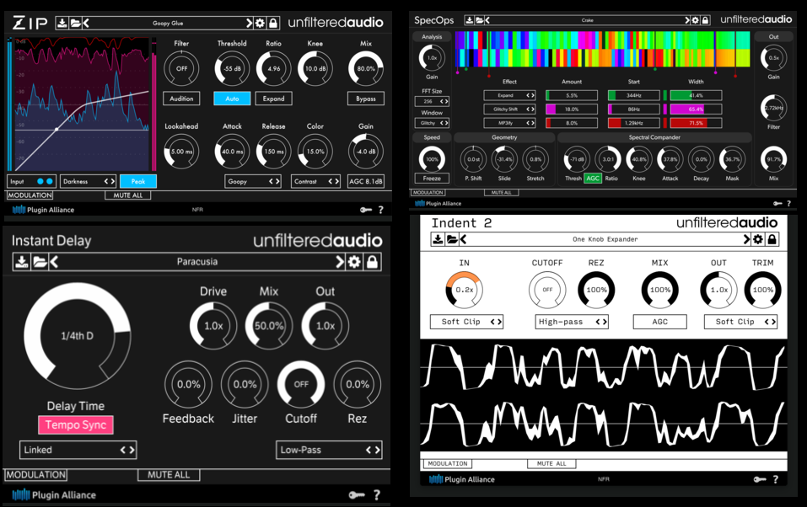Open Soft Clip dropdown under the OUT knob
The width and height of the screenshot is (807, 507).
740,322
